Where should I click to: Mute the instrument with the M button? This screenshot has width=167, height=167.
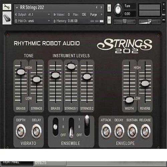[109, 20]
